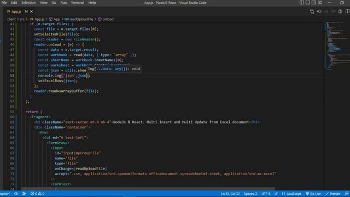Image resolution: width=350 pixels, height=197 pixels.
Task: Click 'client' in the breadcrumb
Action: (11, 19)
